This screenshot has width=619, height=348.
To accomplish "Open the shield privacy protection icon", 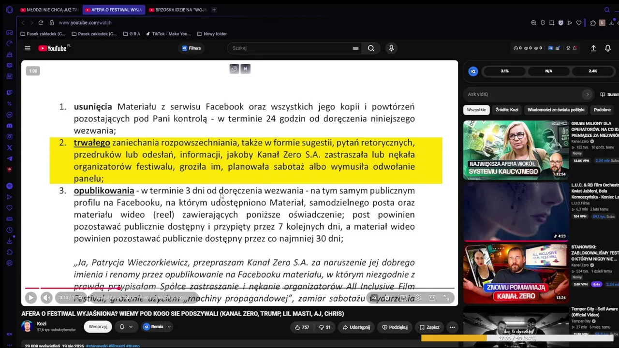I will pyautogui.click(x=560, y=23).
